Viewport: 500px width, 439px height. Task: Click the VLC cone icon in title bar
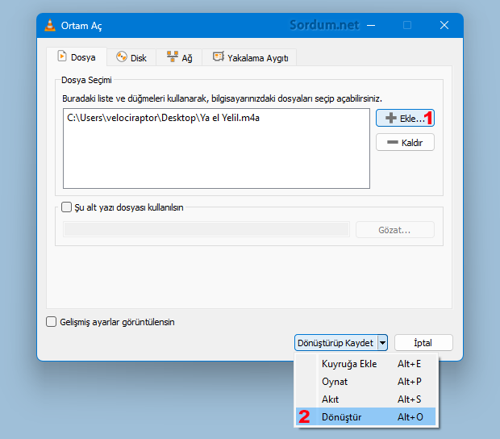pos(50,25)
